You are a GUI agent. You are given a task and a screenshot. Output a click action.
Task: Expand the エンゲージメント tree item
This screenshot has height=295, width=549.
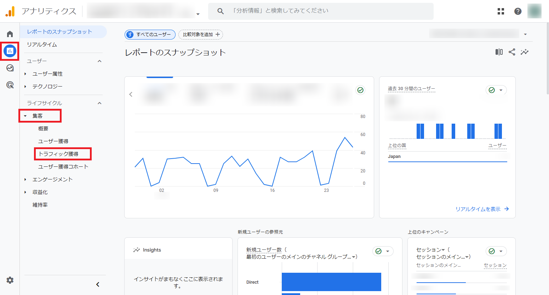tap(25, 179)
